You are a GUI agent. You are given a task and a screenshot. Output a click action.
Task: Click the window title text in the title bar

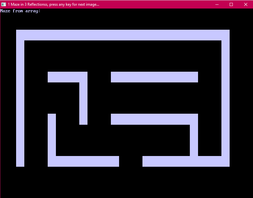(x=53, y=4)
